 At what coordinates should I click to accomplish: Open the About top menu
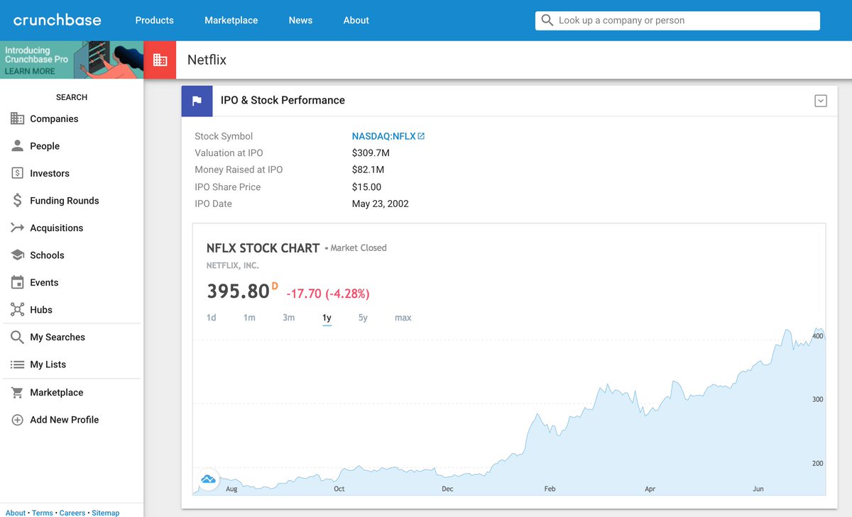(356, 21)
